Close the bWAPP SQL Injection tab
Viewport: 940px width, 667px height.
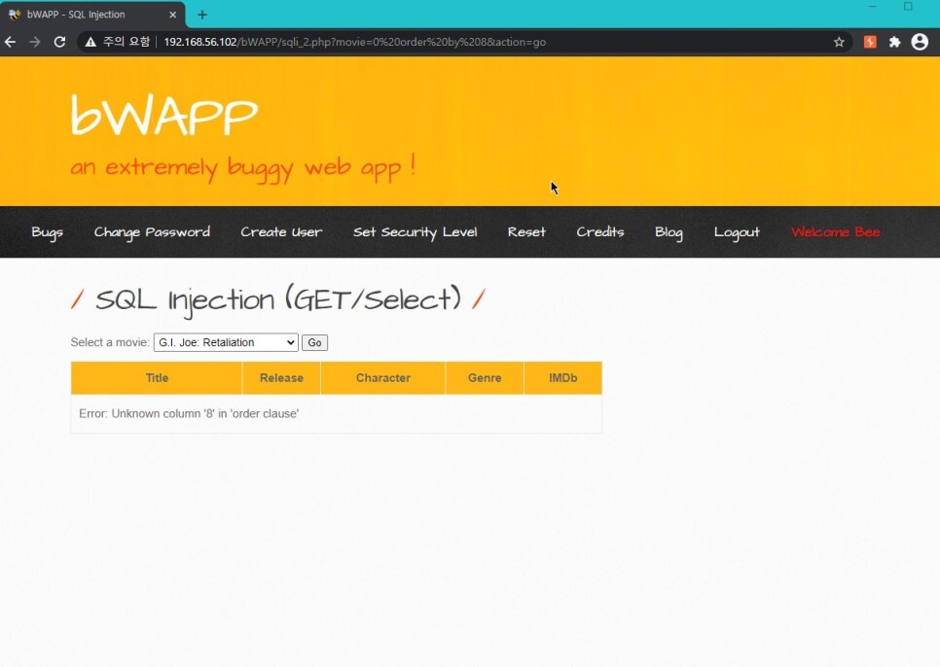tap(172, 15)
